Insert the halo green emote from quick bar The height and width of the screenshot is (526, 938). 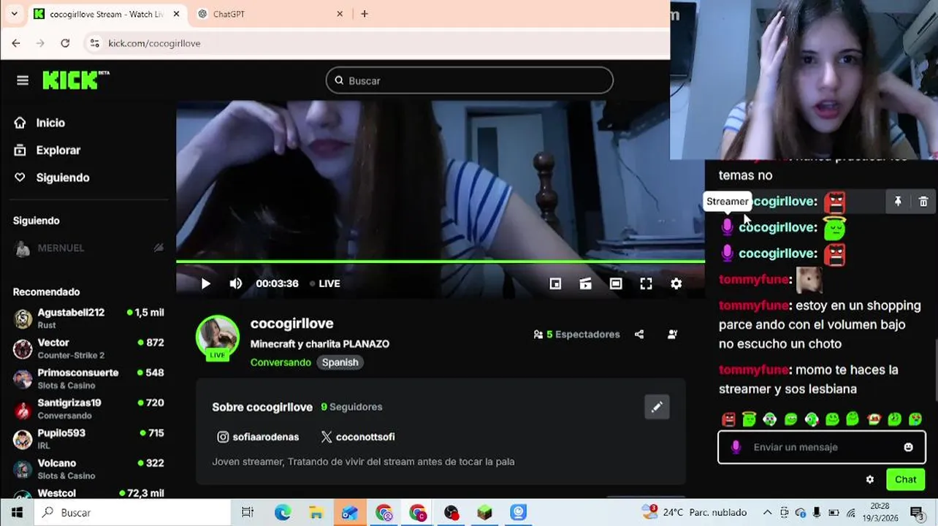749,419
